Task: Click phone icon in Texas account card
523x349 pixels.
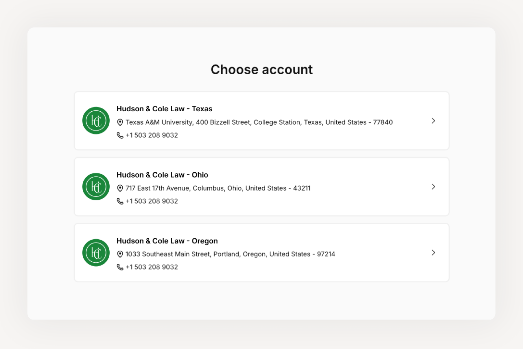Action: 120,135
